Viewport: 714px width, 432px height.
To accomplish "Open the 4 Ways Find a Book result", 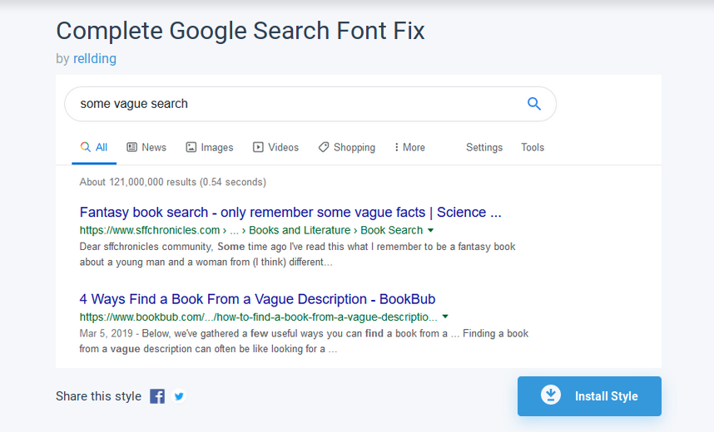I will point(257,299).
